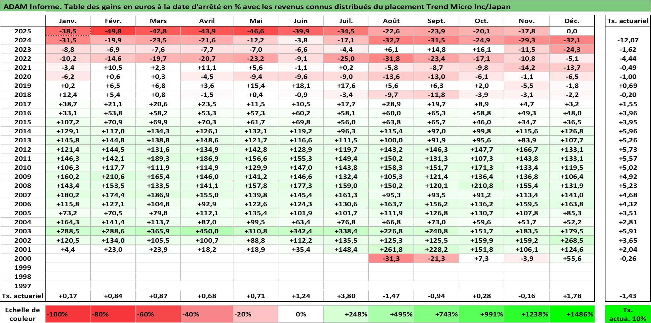Select the cell showing -49,8
The height and width of the screenshot is (323, 651).
click(113, 31)
